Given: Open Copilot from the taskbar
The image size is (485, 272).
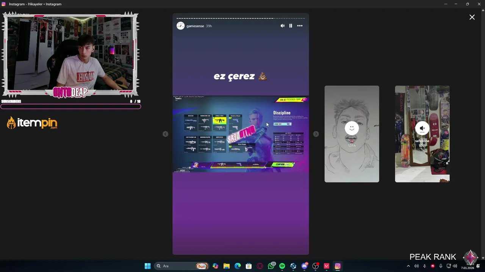Looking at the screenshot, I should coord(215,266).
